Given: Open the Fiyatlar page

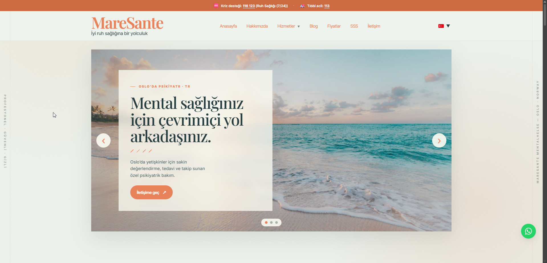Looking at the screenshot, I should pos(334,26).
